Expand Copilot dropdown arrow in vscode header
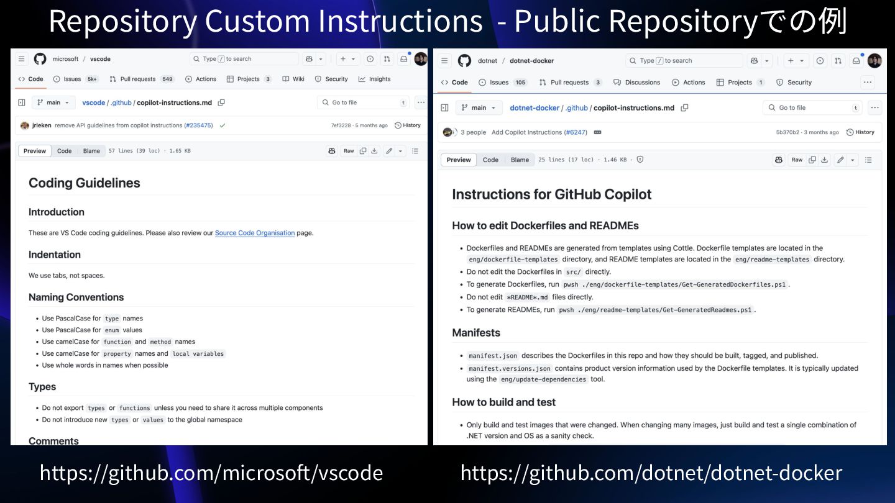 pos(321,59)
